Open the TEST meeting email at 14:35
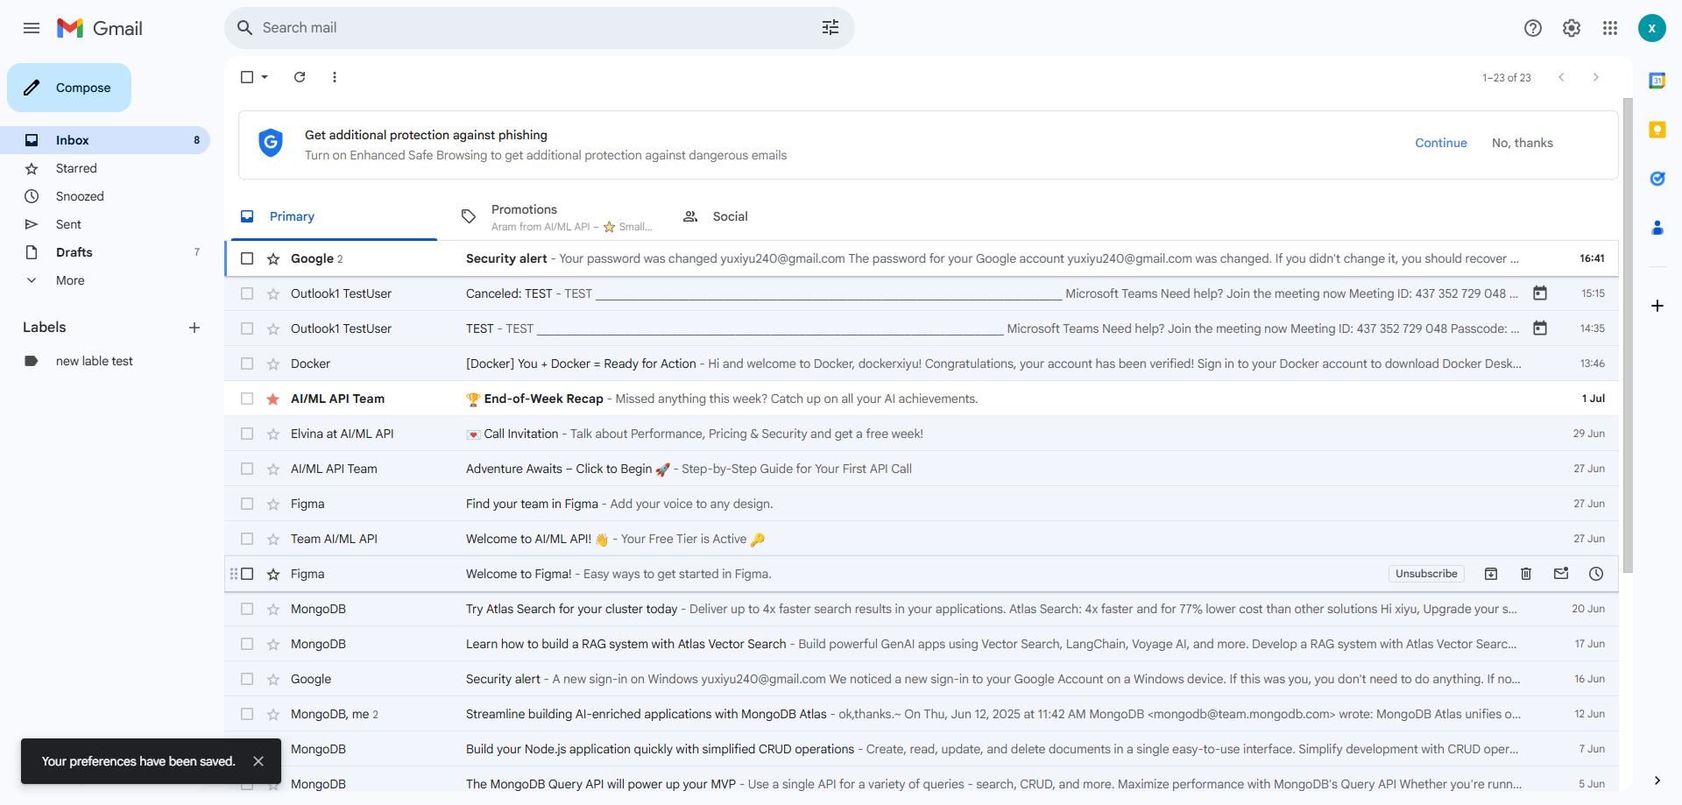This screenshot has width=1682, height=805. click(x=922, y=328)
